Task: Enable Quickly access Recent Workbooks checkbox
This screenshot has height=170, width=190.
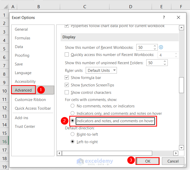Action: (x=67, y=54)
